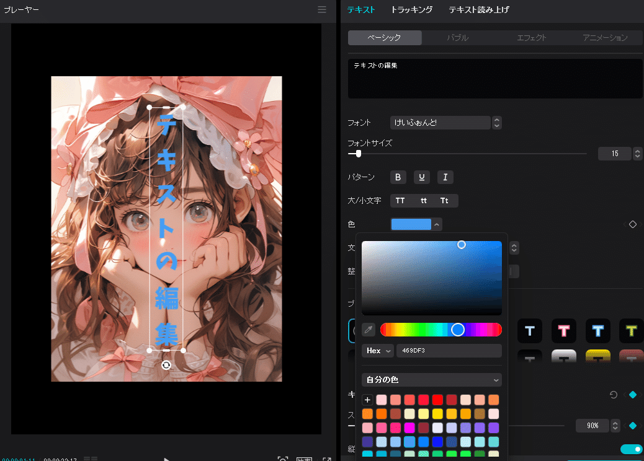
Task: Choose the solid purple swatch at the row end
Action: coord(494,428)
